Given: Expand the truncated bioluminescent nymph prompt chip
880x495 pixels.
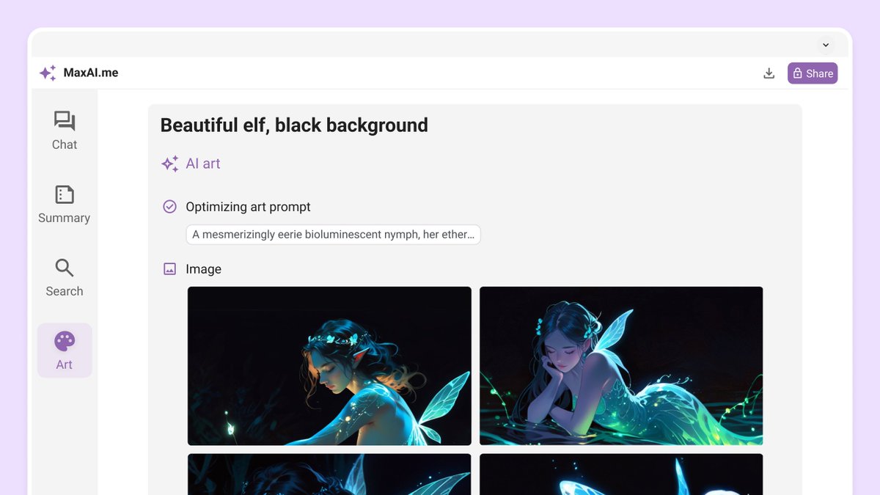Looking at the screenshot, I should click(x=333, y=235).
